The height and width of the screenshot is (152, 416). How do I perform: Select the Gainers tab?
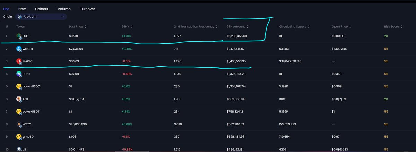42,9
